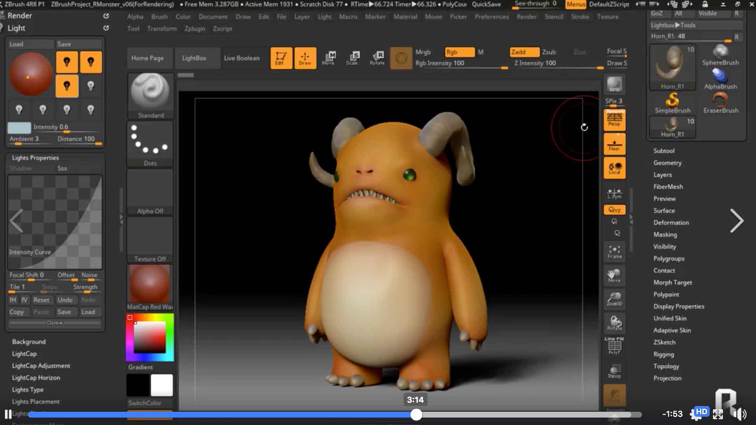Screen dimensions: 756x425
Task: Expand the Geometry section
Action: click(x=667, y=163)
